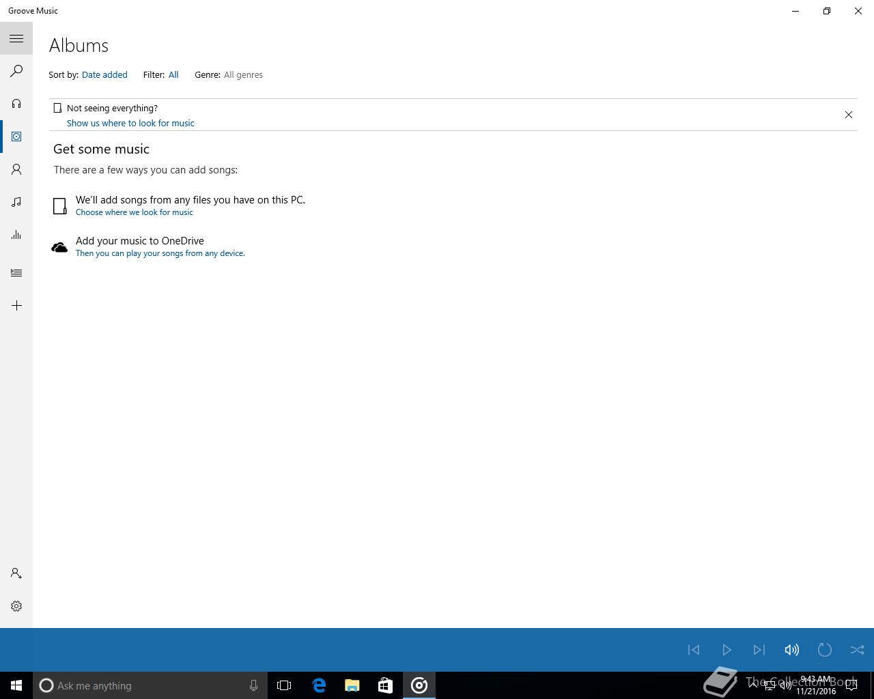874x699 pixels.
Task: Open Windows Store from taskbar
Action: click(385, 685)
